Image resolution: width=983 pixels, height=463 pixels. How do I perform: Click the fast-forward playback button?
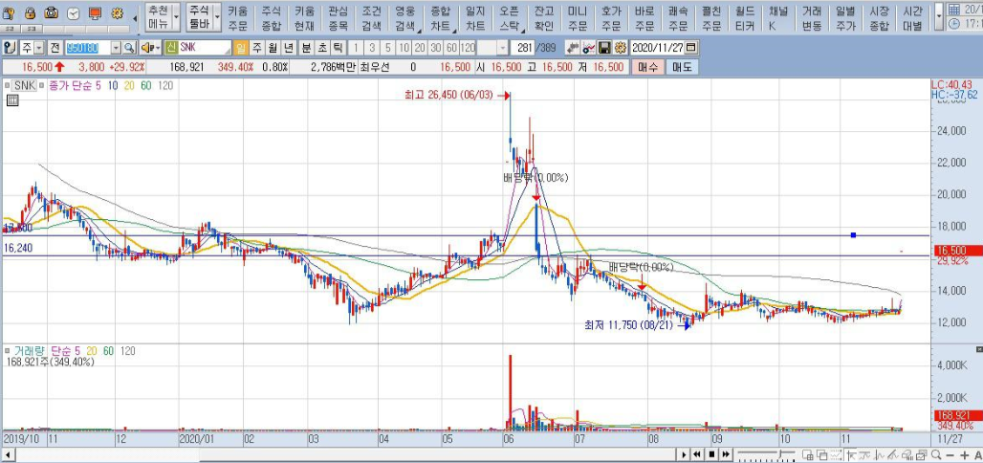point(726,454)
